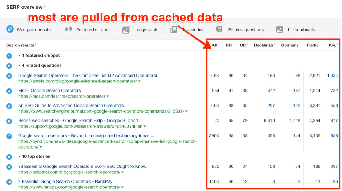Click keywords value 958
Viewport: 342px width, 191px height.
coord(334,136)
